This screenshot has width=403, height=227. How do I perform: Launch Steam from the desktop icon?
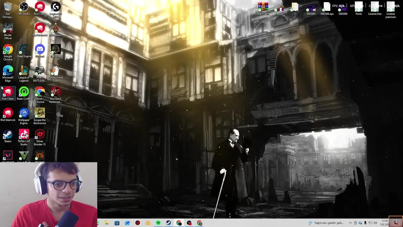point(8,136)
